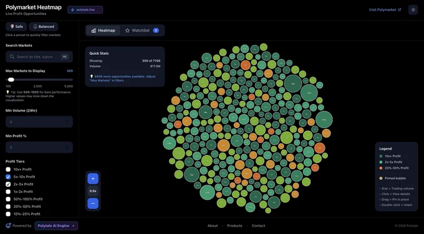This screenshot has height=234, width=424.
Task: Apply the Safe filter preset
Action: click(x=16, y=27)
